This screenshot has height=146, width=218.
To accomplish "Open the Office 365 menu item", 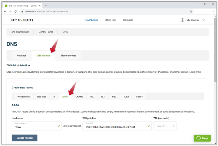I will [x=110, y=20].
